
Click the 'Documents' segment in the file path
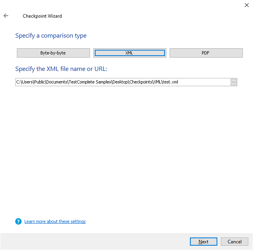tap(57, 82)
